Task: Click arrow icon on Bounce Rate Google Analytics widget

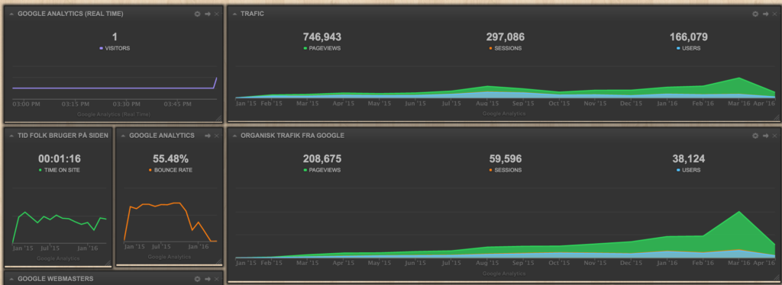Action: (x=208, y=136)
